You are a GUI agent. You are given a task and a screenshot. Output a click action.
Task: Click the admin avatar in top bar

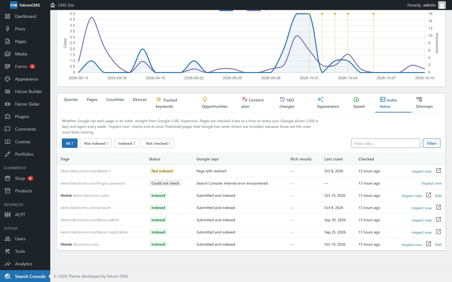tap(442, 5)
